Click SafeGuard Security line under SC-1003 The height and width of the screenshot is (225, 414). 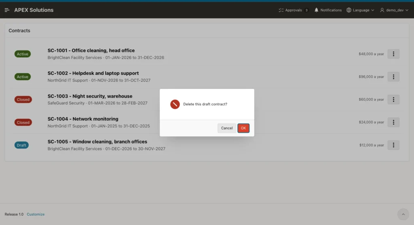pos(97,103)
